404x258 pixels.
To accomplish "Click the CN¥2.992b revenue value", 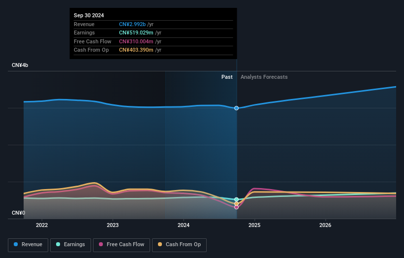I will 132,24.
